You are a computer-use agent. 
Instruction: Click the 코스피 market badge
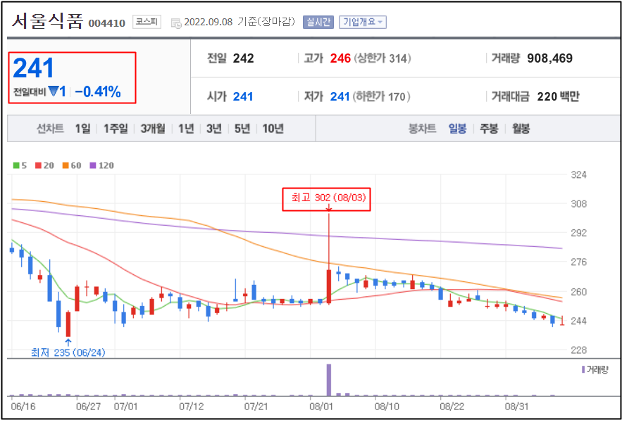point(147,21)
